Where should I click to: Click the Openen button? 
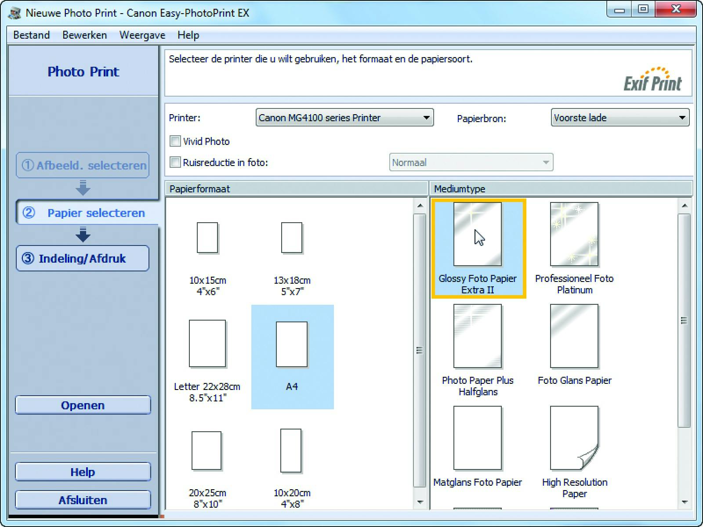(83, 405)
